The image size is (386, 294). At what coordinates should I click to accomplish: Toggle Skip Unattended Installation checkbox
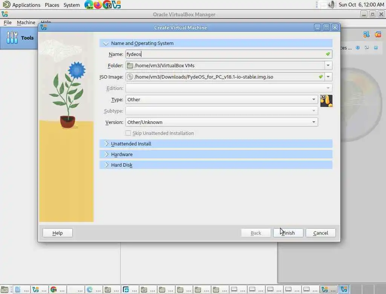tap(128, 133)
